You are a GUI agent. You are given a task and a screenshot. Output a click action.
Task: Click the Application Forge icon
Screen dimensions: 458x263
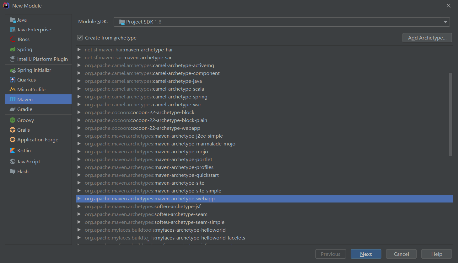13,139
